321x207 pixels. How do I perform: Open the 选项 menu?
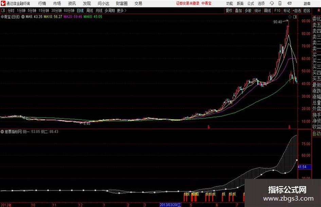[261, 3]
